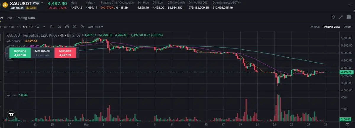The height and width of the screenshot is (128, 355).
Task: Open the chart indicators line-graph icon
Action: (x=52, y=27)
